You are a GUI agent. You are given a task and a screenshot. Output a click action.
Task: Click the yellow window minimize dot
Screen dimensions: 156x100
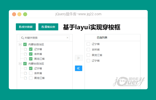(19, 14)
